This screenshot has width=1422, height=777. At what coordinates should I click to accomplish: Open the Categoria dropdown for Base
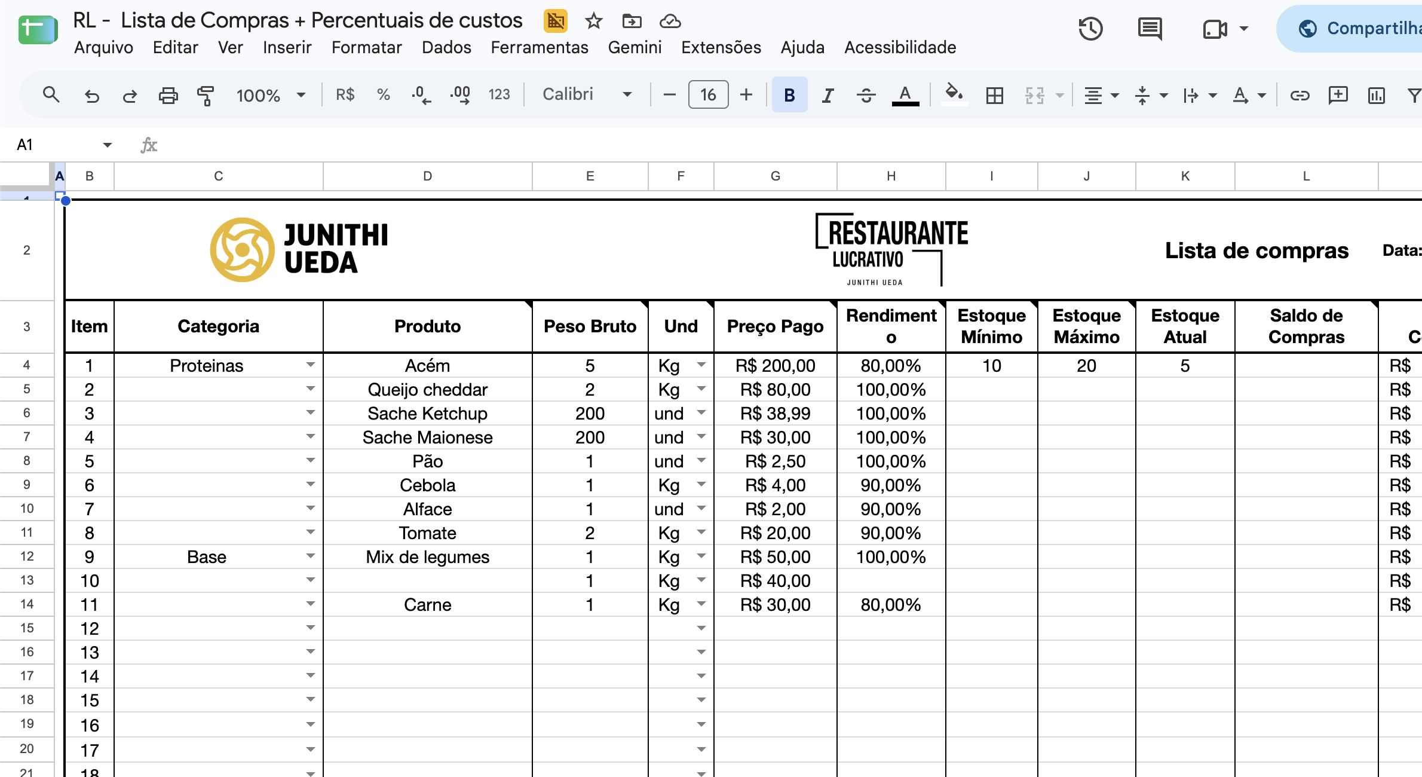pyautogui.click(x=310, y=556)
